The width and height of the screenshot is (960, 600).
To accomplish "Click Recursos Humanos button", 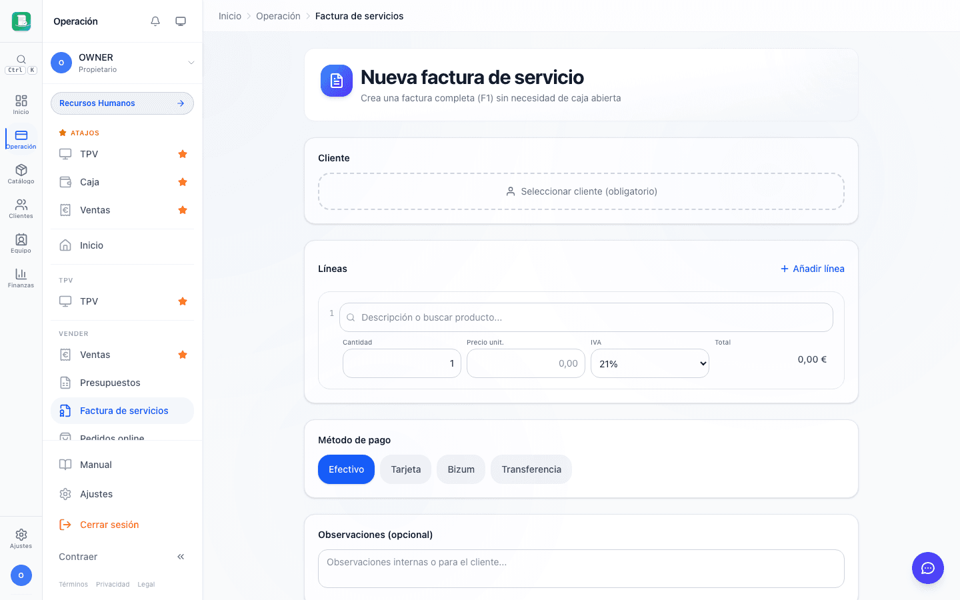I will click(122, 103).
